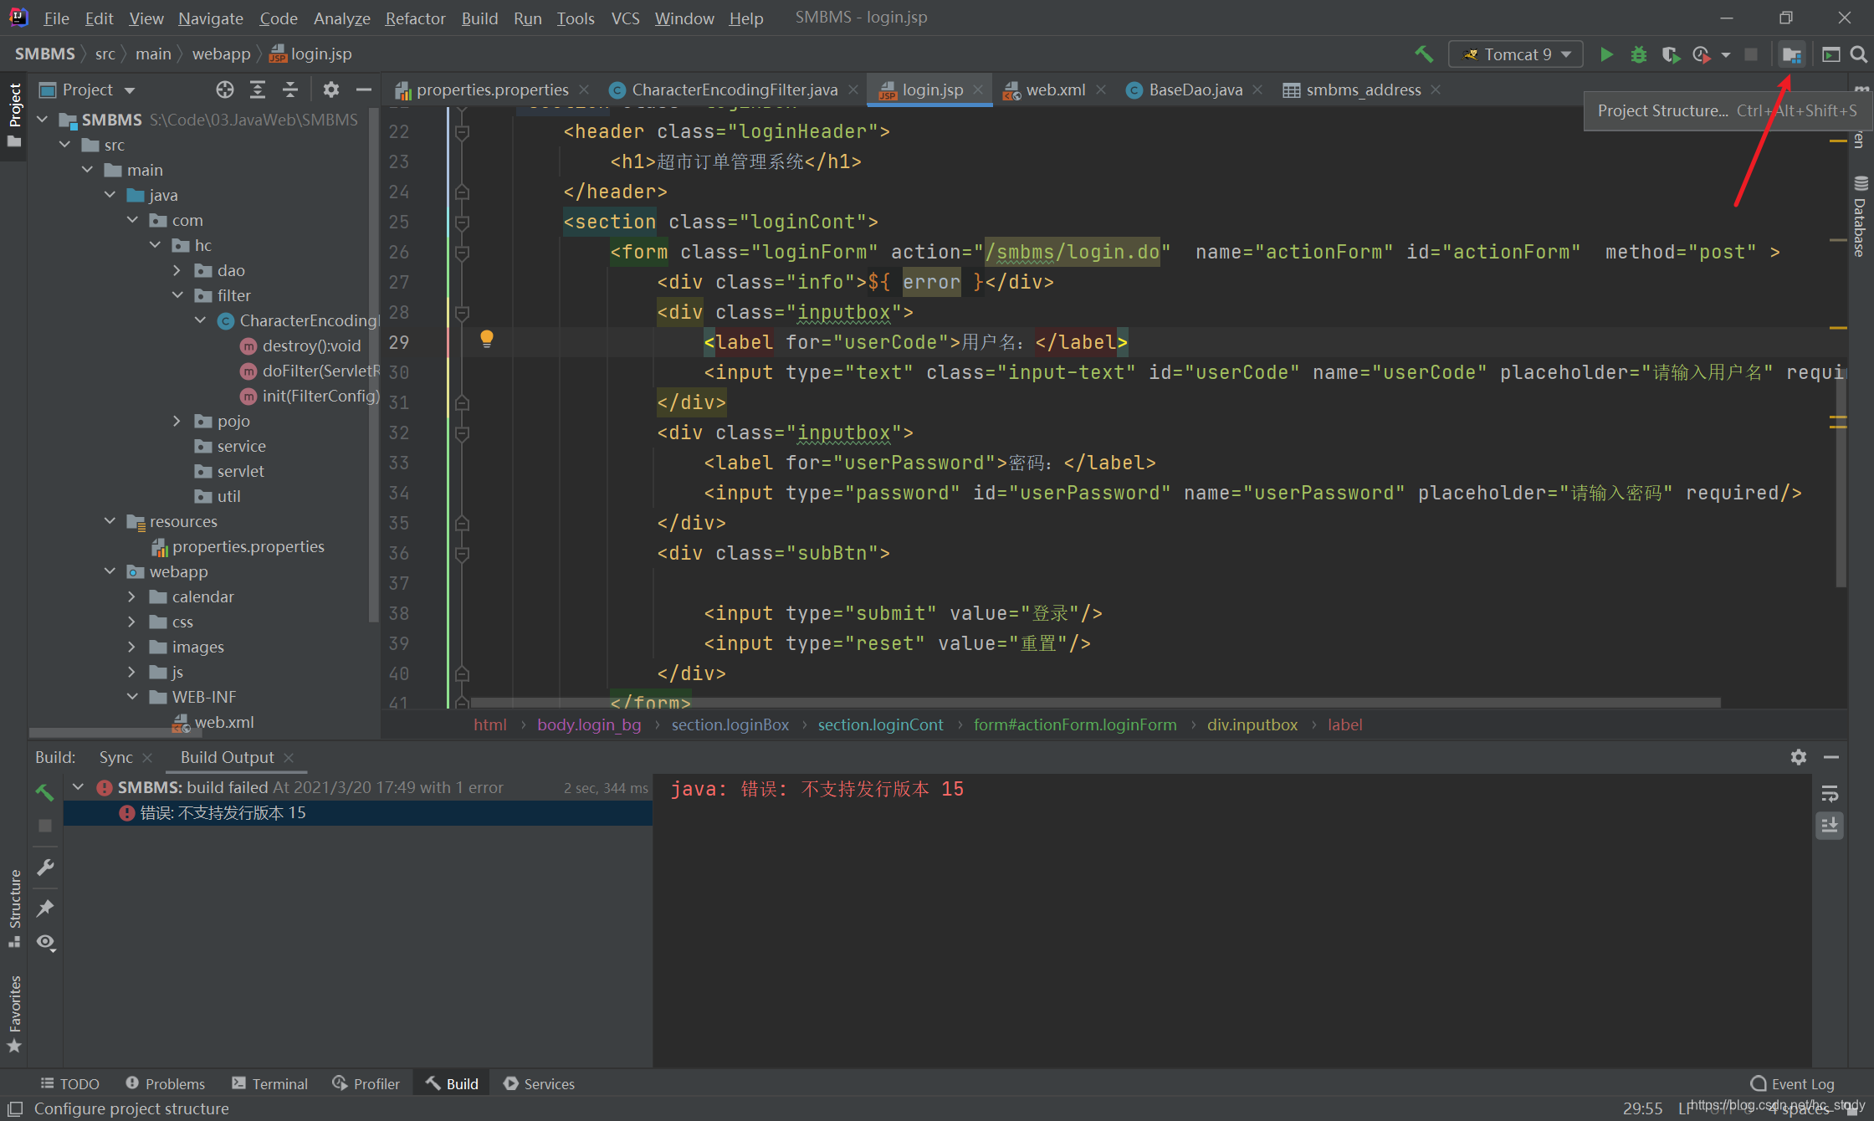The width and height of the screenshot is (1874, 1121).
Task: Open the Services tool window
Action: 539,1083
